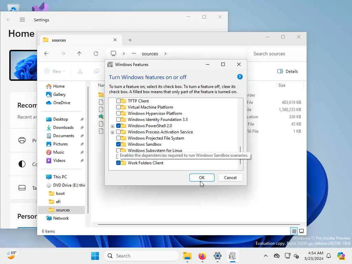
Task: Tick Windows Subsystem for Linux checkbox
Action: (118, 150)
